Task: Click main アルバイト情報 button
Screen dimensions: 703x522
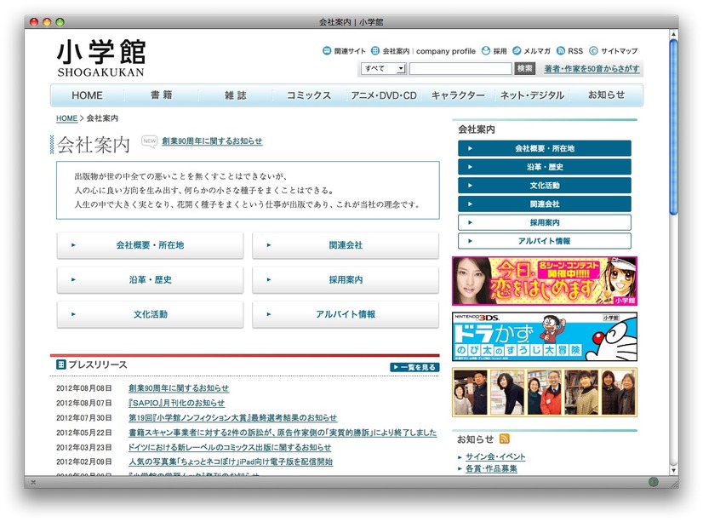Action: [x=346, y=314]
